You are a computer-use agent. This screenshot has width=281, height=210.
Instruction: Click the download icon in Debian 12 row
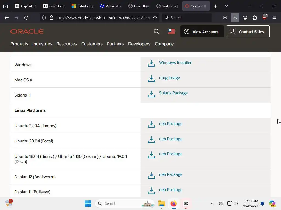(x=151, y=175)
